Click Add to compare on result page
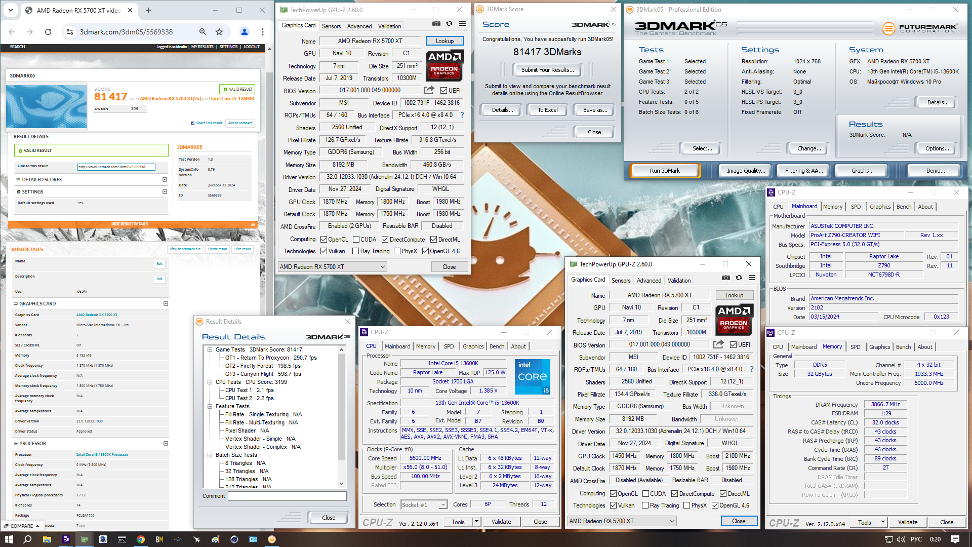This screenshot has height=547, width=972. click(x=240, y=123)
